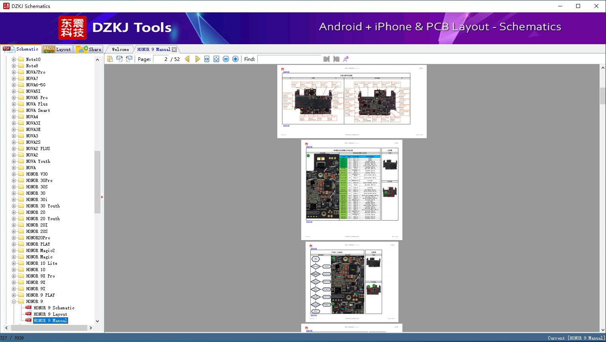Viewport: 606px width, 342px height.
Task: Open HONOR 9 Schematic PDF
Action: tap(54, 308)
